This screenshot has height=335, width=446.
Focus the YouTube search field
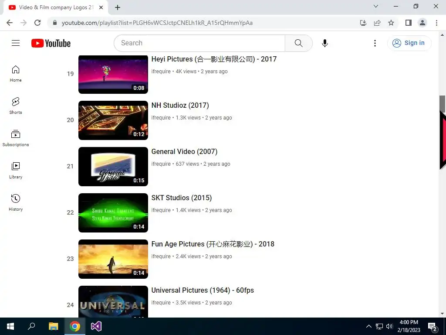point(199,43)
